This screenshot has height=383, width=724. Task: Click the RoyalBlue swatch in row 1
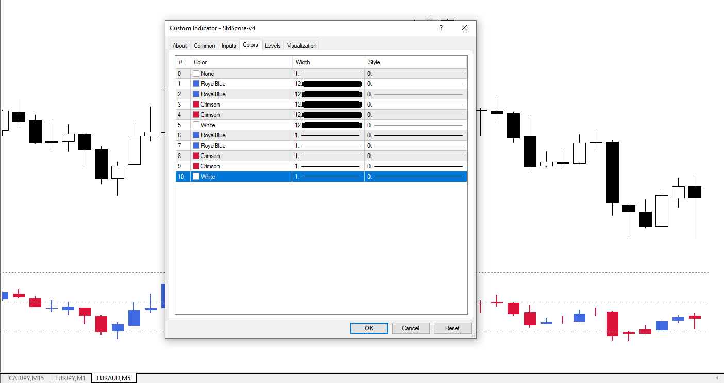[196, 84]
